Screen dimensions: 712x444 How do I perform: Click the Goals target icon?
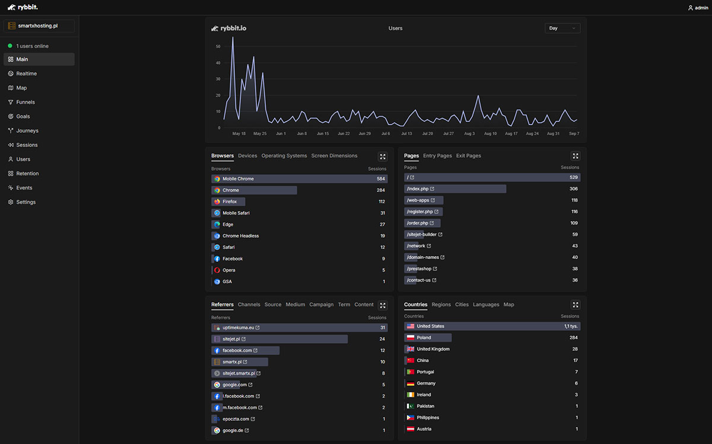pos(11,116)
